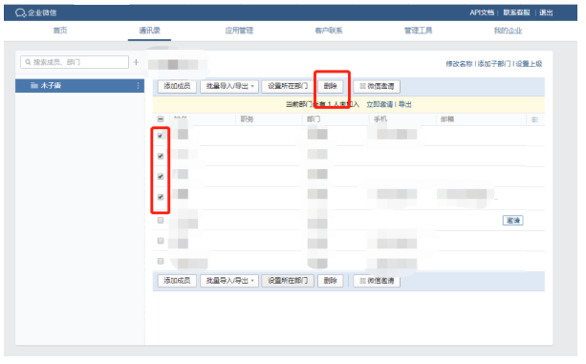This screenshot has width=586, height=364.
Task: Toggle the select-all checkbox in the table header
Action: [x=161, y=119]
